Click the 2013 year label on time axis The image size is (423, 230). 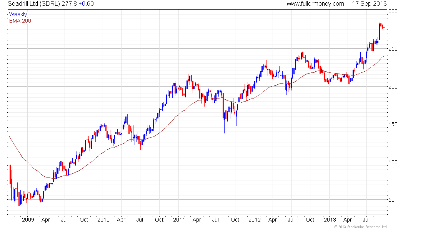(330, 220)
